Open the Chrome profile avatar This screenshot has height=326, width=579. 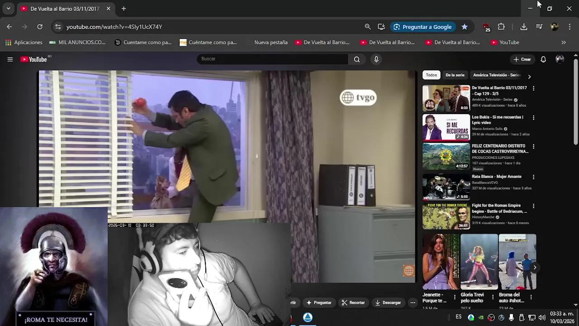tap(554, 27)
